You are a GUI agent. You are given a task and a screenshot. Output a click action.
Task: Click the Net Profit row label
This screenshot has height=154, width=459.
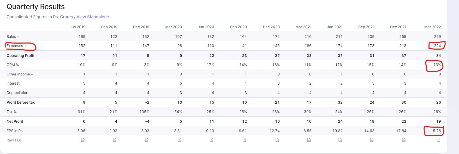click(x=15, y=122)
